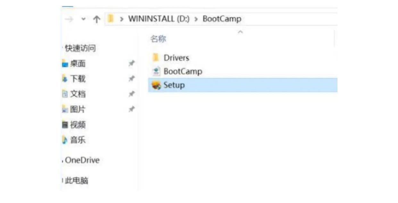Unpin 图片 using its pin icon
Screen dimensions: 398x203
(x=131, y=109)
